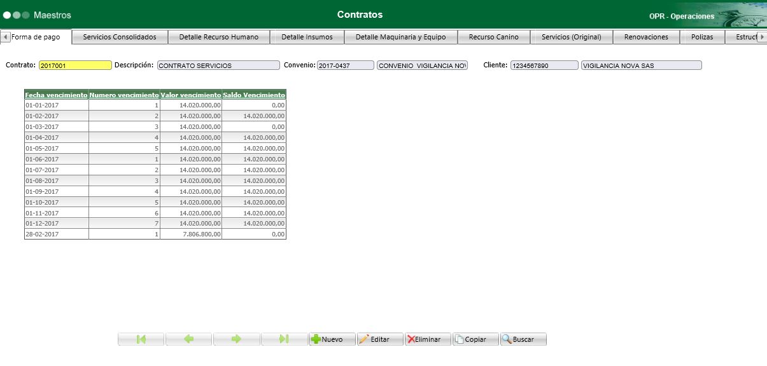The image size is (767, 366).
Task: Sort by Numero vencimiento column header
Action: 124,95
